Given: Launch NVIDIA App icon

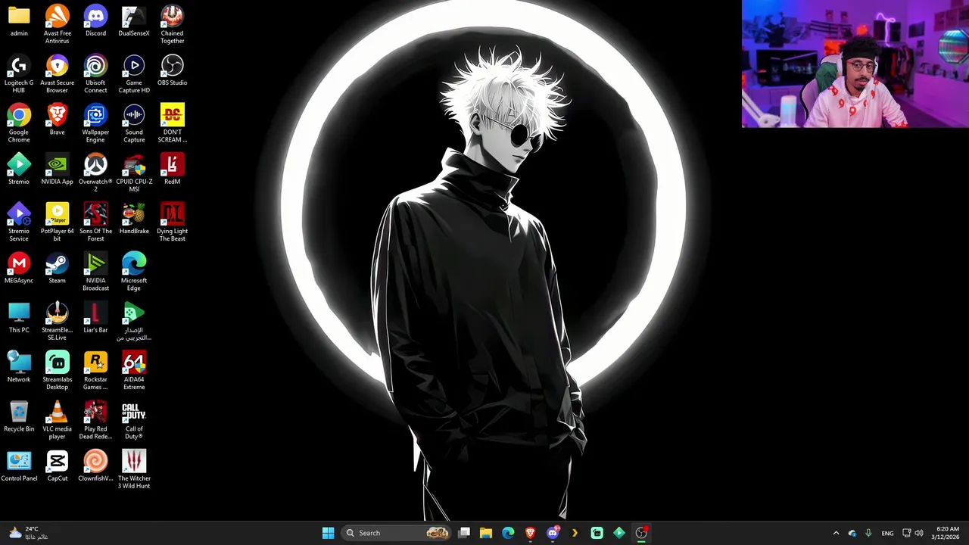Looking at the screenshot, I should (x=57, y=170).
